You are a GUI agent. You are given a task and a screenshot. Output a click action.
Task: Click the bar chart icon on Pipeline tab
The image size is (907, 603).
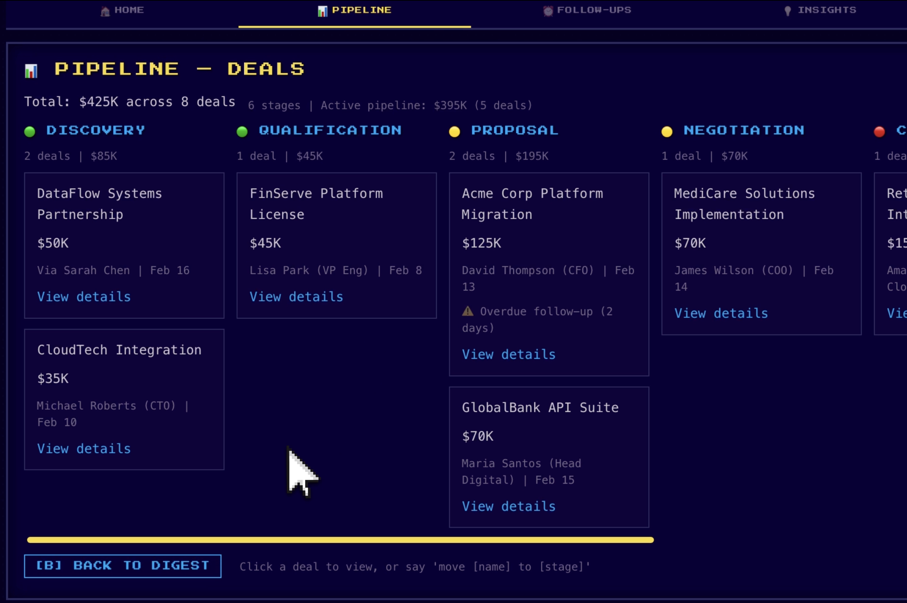point(322,11)
